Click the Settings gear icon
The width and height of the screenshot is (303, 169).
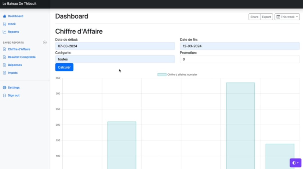(x=4, y=88)
